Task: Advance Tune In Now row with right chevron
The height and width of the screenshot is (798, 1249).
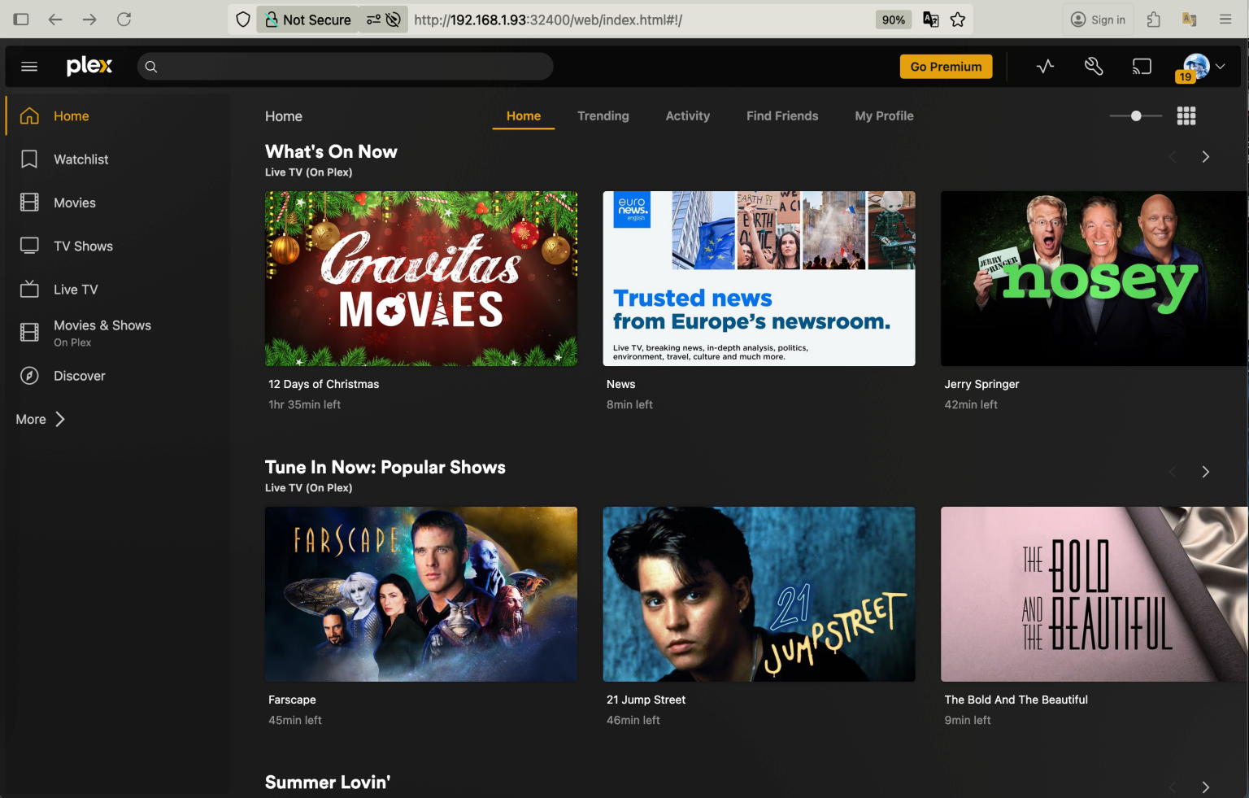Action: (1205, 472)
